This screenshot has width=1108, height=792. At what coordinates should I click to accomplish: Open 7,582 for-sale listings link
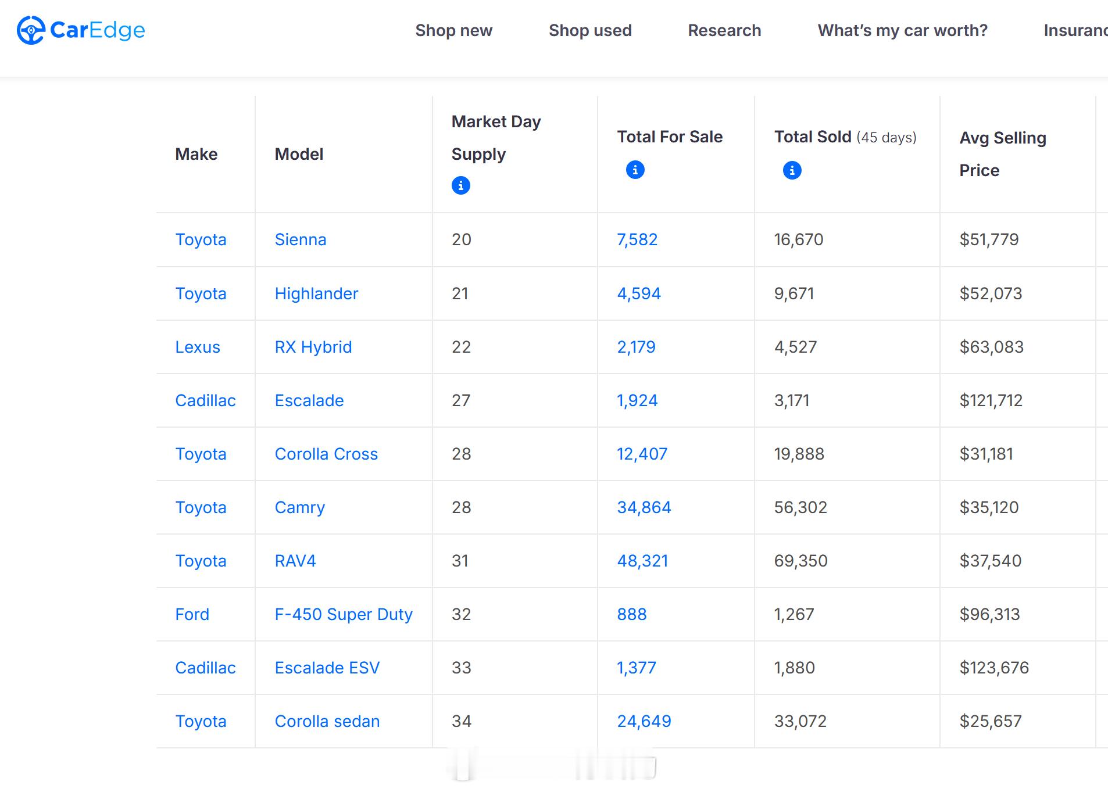(x=637, y=239)
